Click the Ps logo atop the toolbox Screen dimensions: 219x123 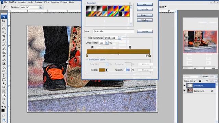pyautogui.click(x=4, y=17)
